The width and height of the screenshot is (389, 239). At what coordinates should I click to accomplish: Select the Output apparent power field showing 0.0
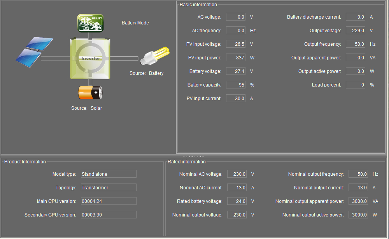click(x=356, y=58)
